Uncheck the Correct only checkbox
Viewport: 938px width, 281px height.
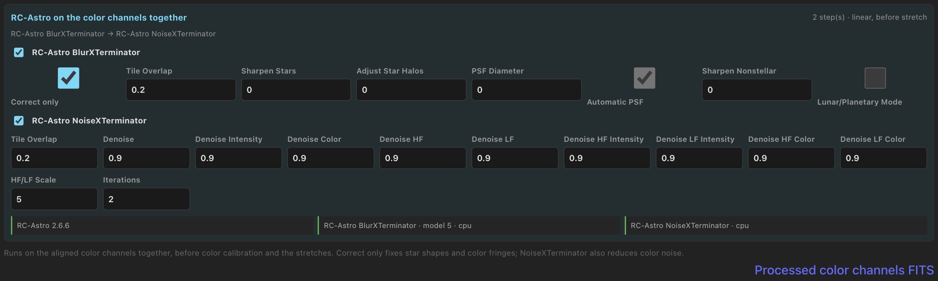pyautogui.click(x=68, y=78)
